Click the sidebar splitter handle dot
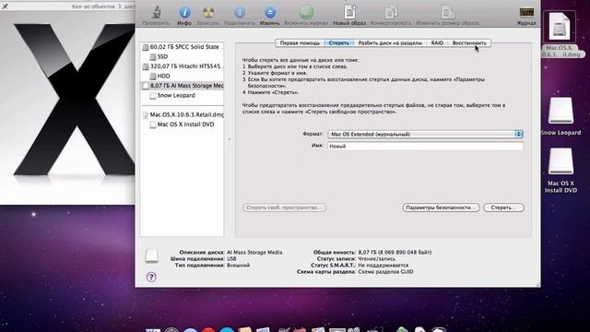Screen dimensions: 590x332 pyautogui.click(x=230, y=139)
